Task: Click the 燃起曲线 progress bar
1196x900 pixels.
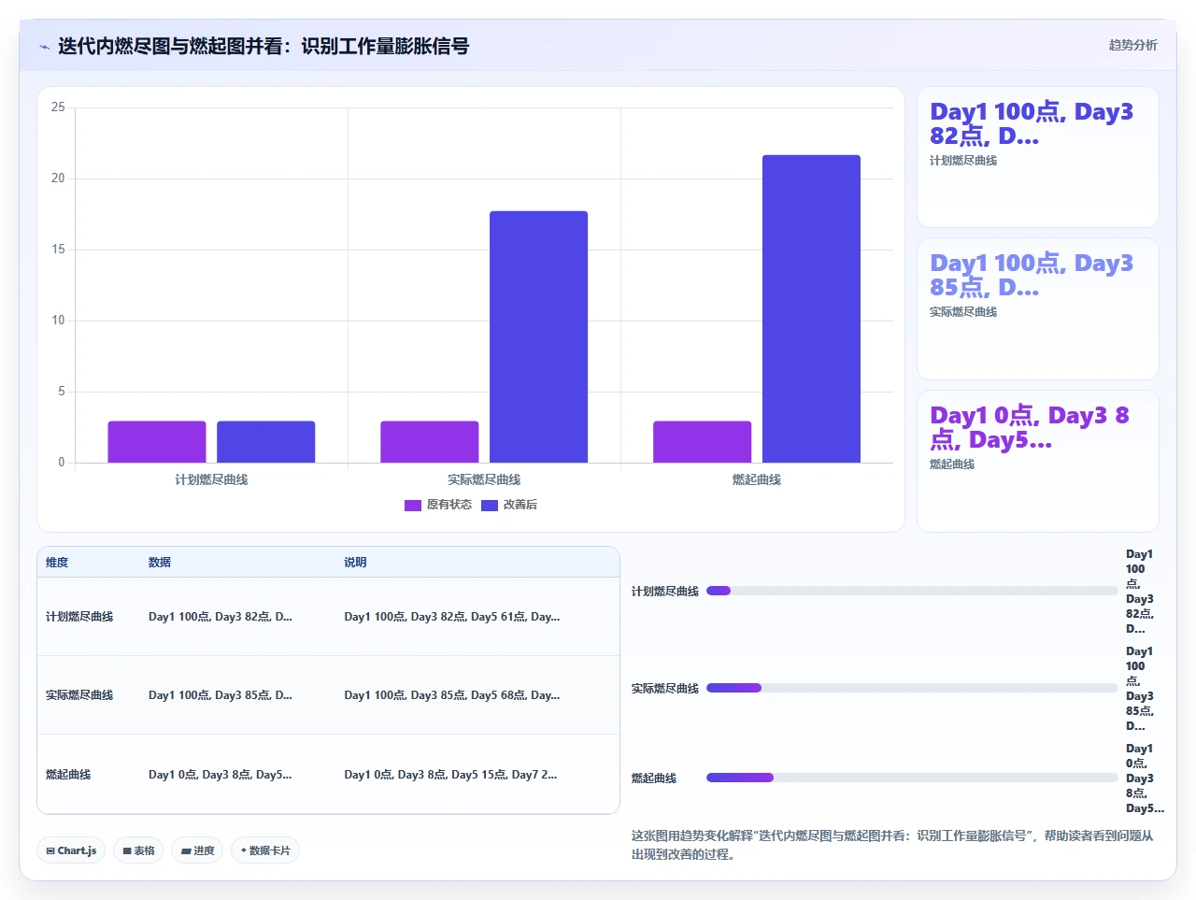Action: (912, 778)
